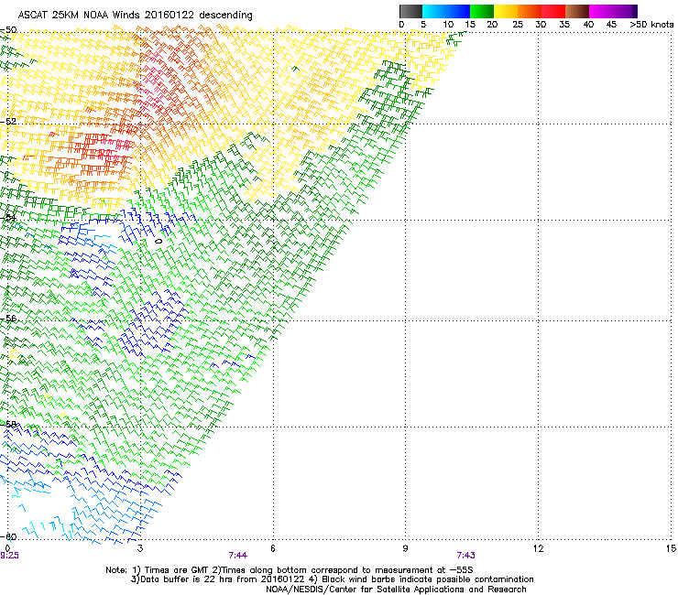Select the legend tick label '40'
Viewport: 678px width, 595px height.
pos(588,24)
